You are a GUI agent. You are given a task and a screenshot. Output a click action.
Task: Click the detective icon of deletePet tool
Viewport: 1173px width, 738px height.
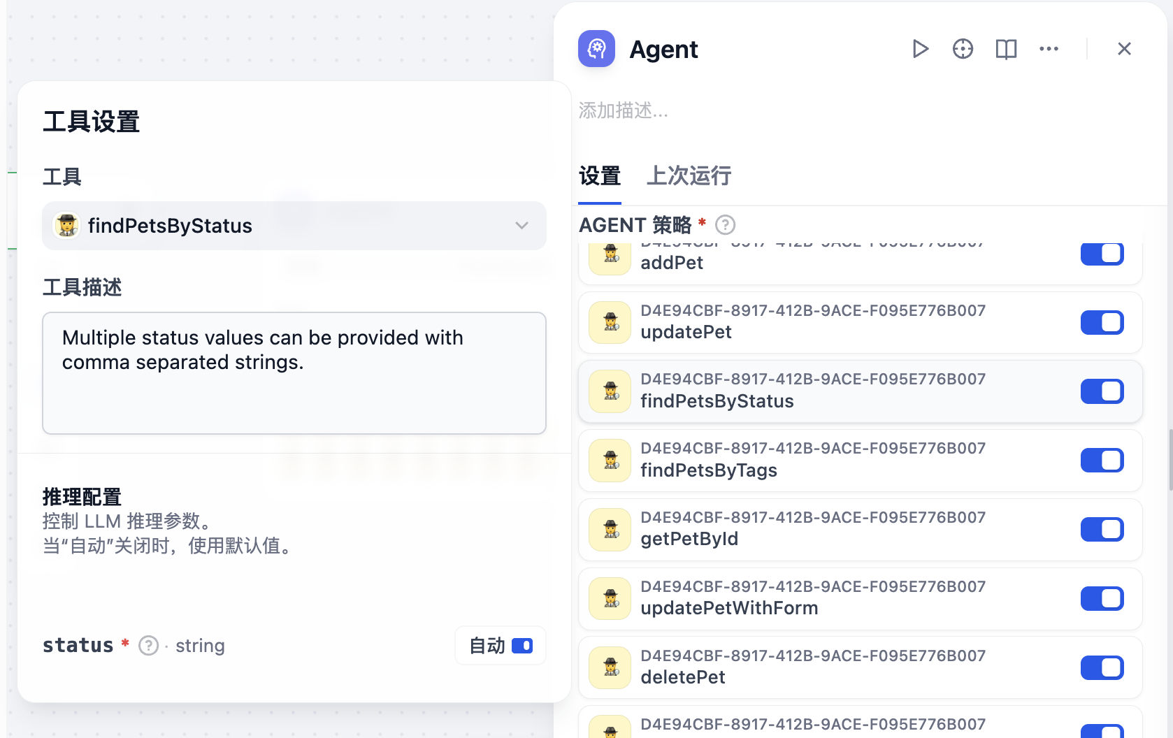(x=610, y=667)
